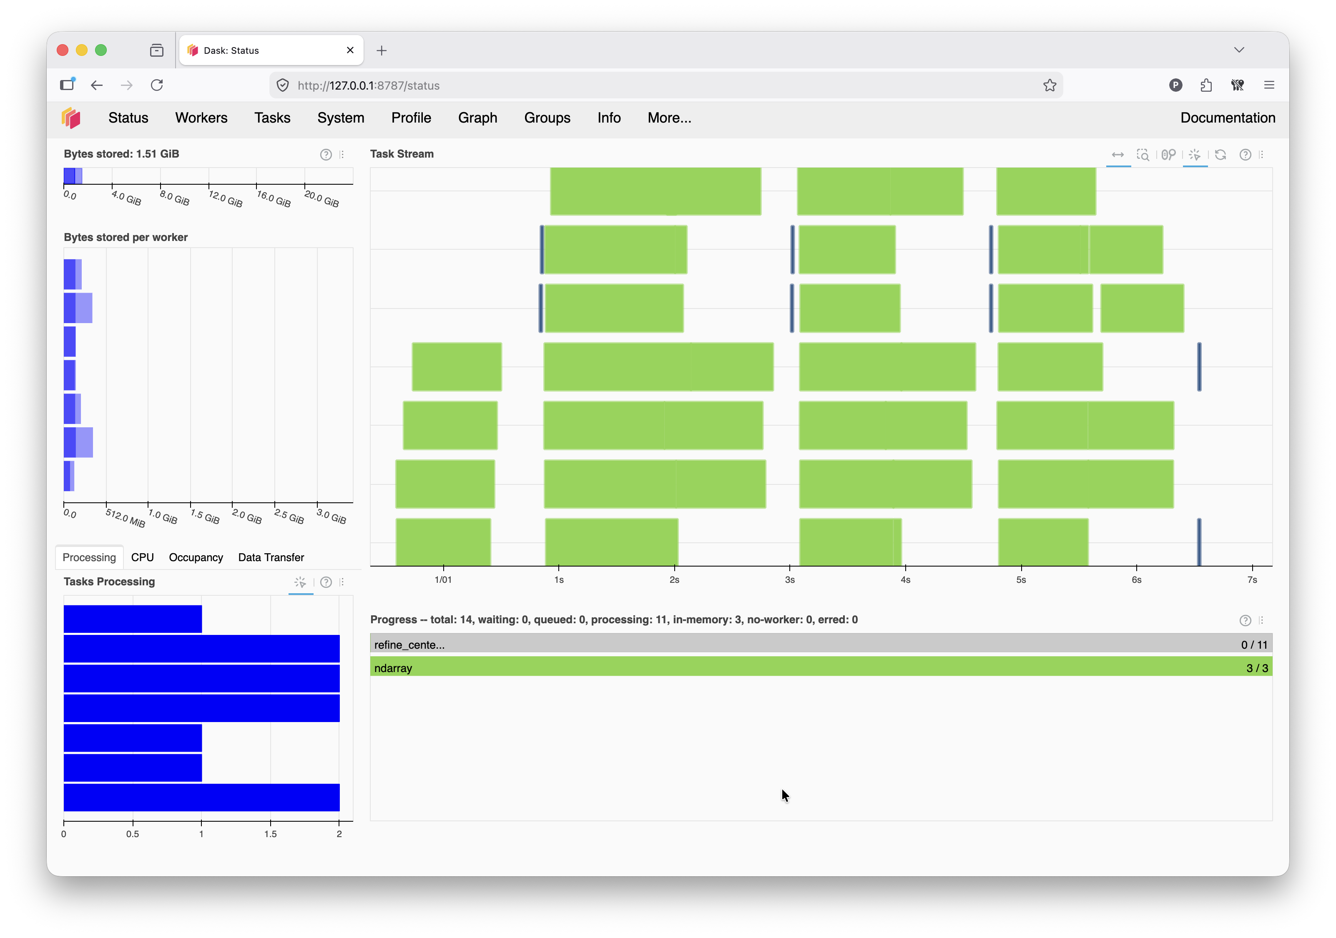Open the Firefox extensions puzzle icon
1336x938 pixels.
[1206, 85]
